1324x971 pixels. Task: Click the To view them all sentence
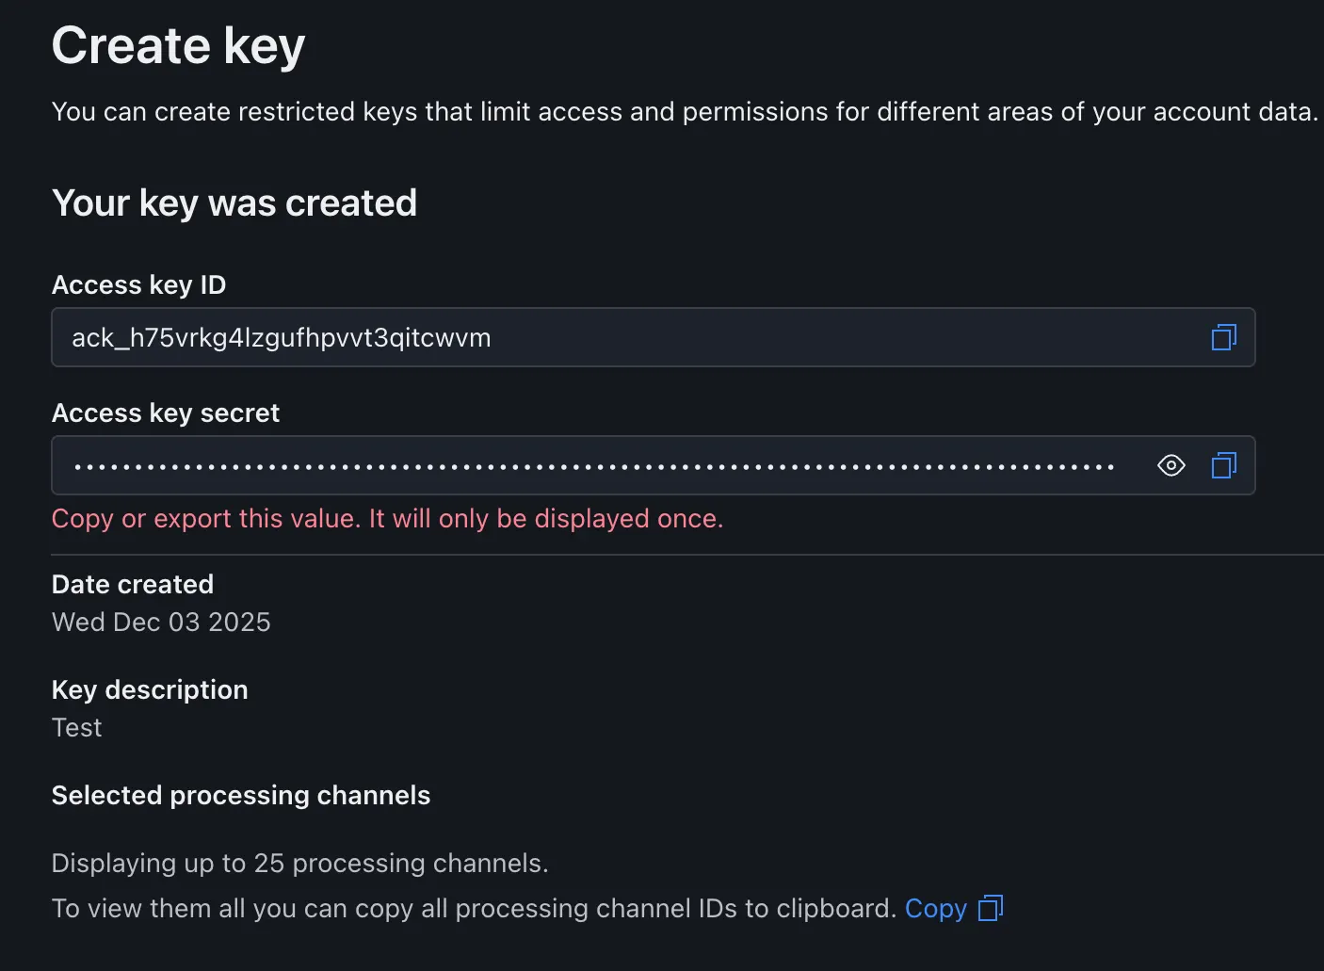(474, 908)
